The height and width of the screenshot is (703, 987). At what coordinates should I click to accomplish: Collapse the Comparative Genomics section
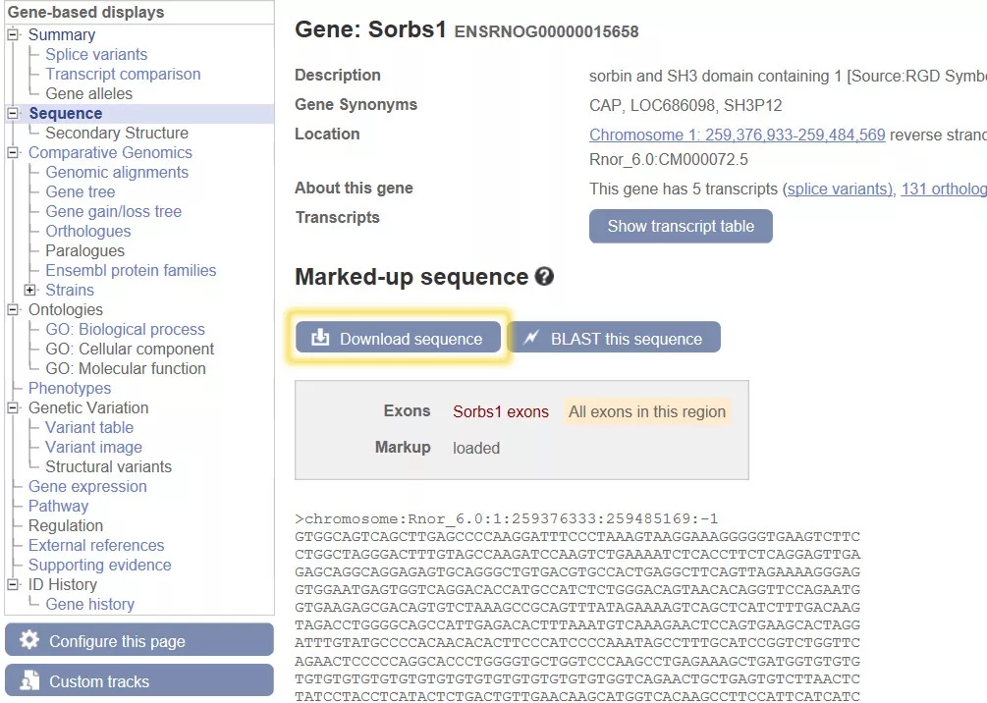tap(14, 152)
